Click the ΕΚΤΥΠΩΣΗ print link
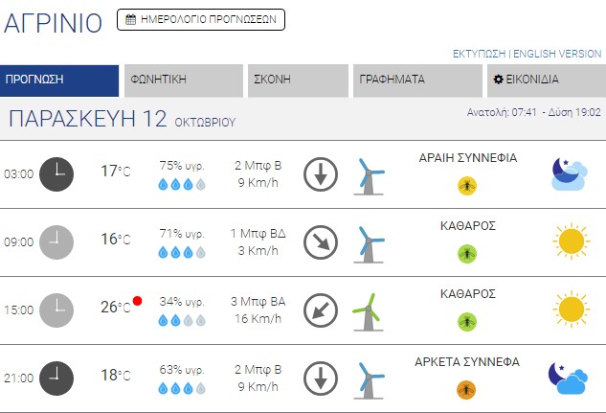 pyautogui.click(x=480, y=54)
